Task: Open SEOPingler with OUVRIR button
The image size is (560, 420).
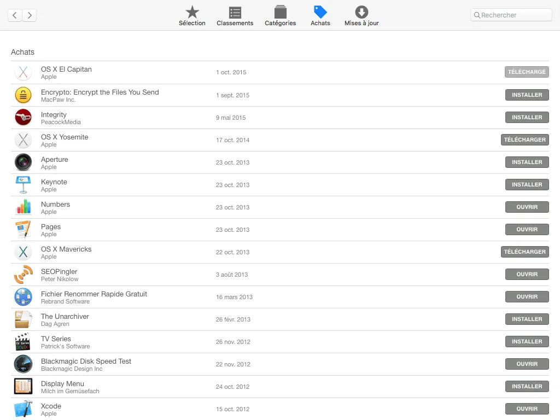Action: [x=527, y=275]
